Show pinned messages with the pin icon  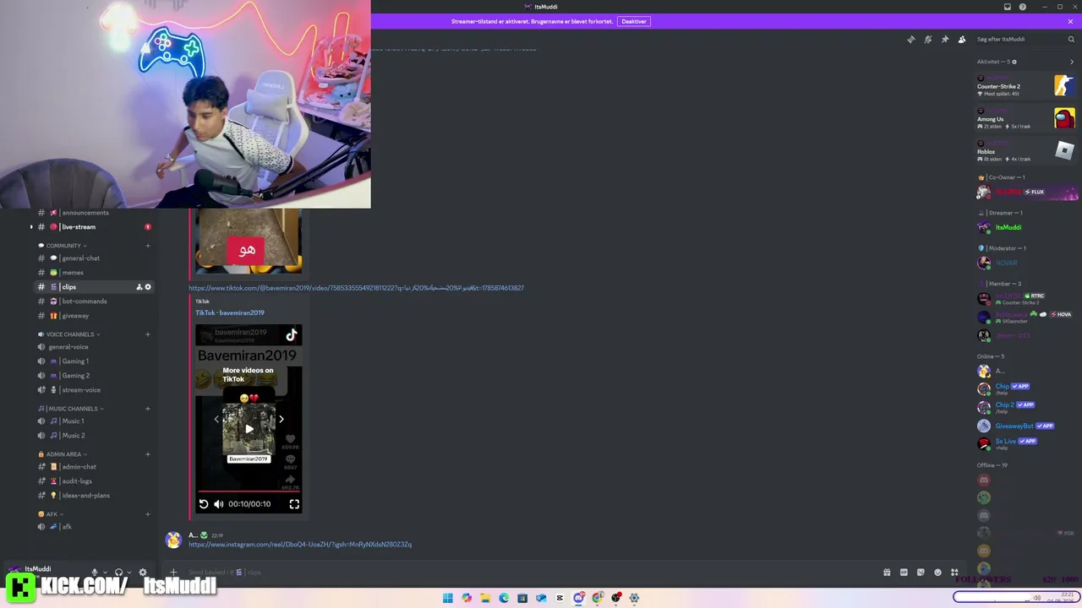click(944, 39)
